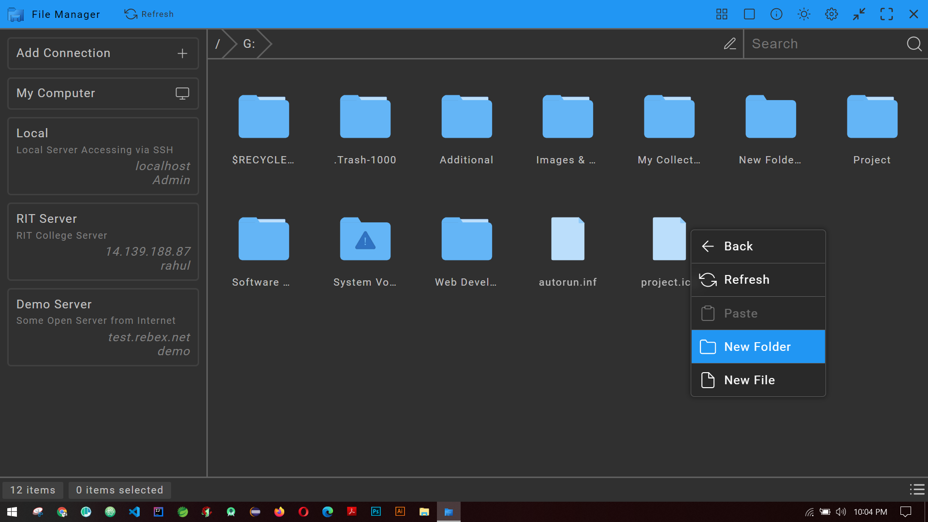Enter fullscreen mode
Image resolution: width=928 pixels, height=522 pixels.
coord(887,14)
